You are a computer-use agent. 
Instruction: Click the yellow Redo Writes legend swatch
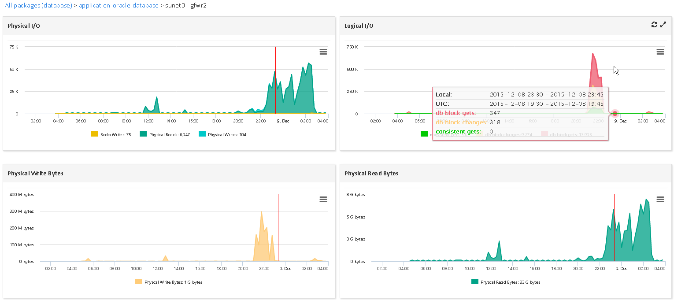click(x=95, y=134)
